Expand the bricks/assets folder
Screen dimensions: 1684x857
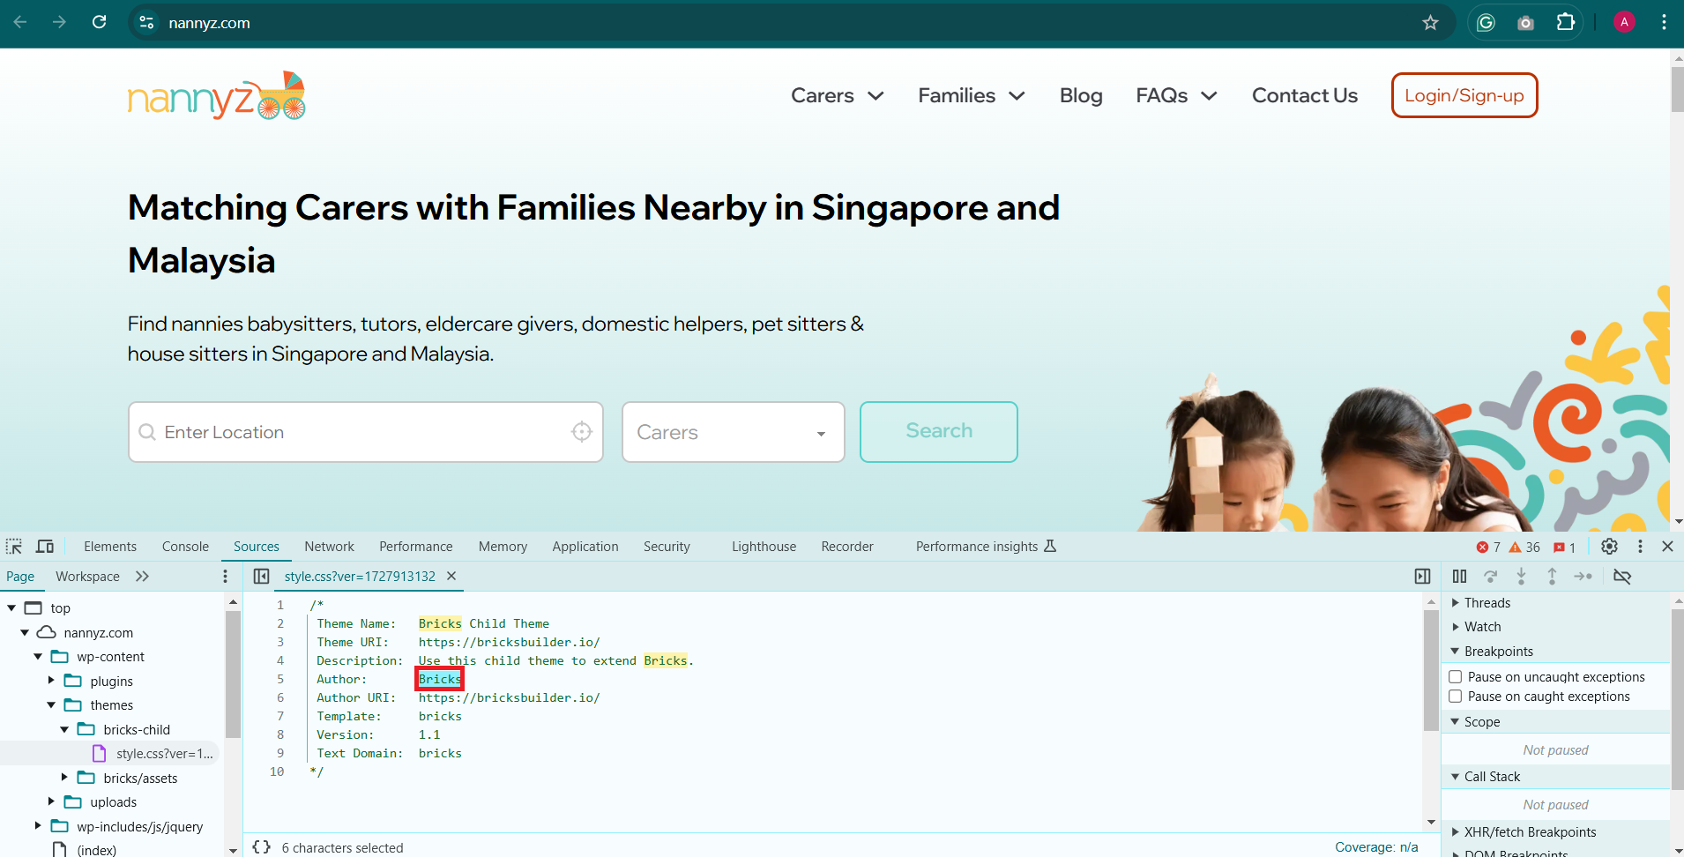(x=64, y=778)
